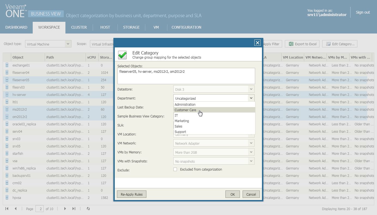
Task: Click Cancel in Edit Category dialog
Action: click(251, 194)
